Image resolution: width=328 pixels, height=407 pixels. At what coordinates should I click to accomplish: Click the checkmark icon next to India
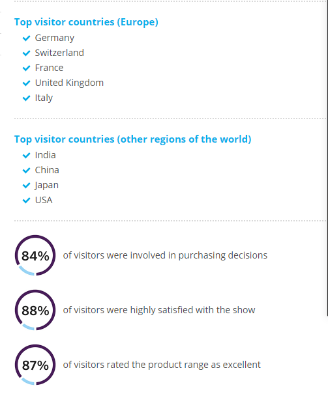(27, 156)
